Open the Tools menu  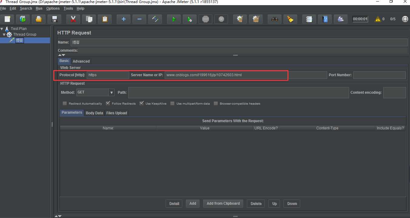point(68,8)
